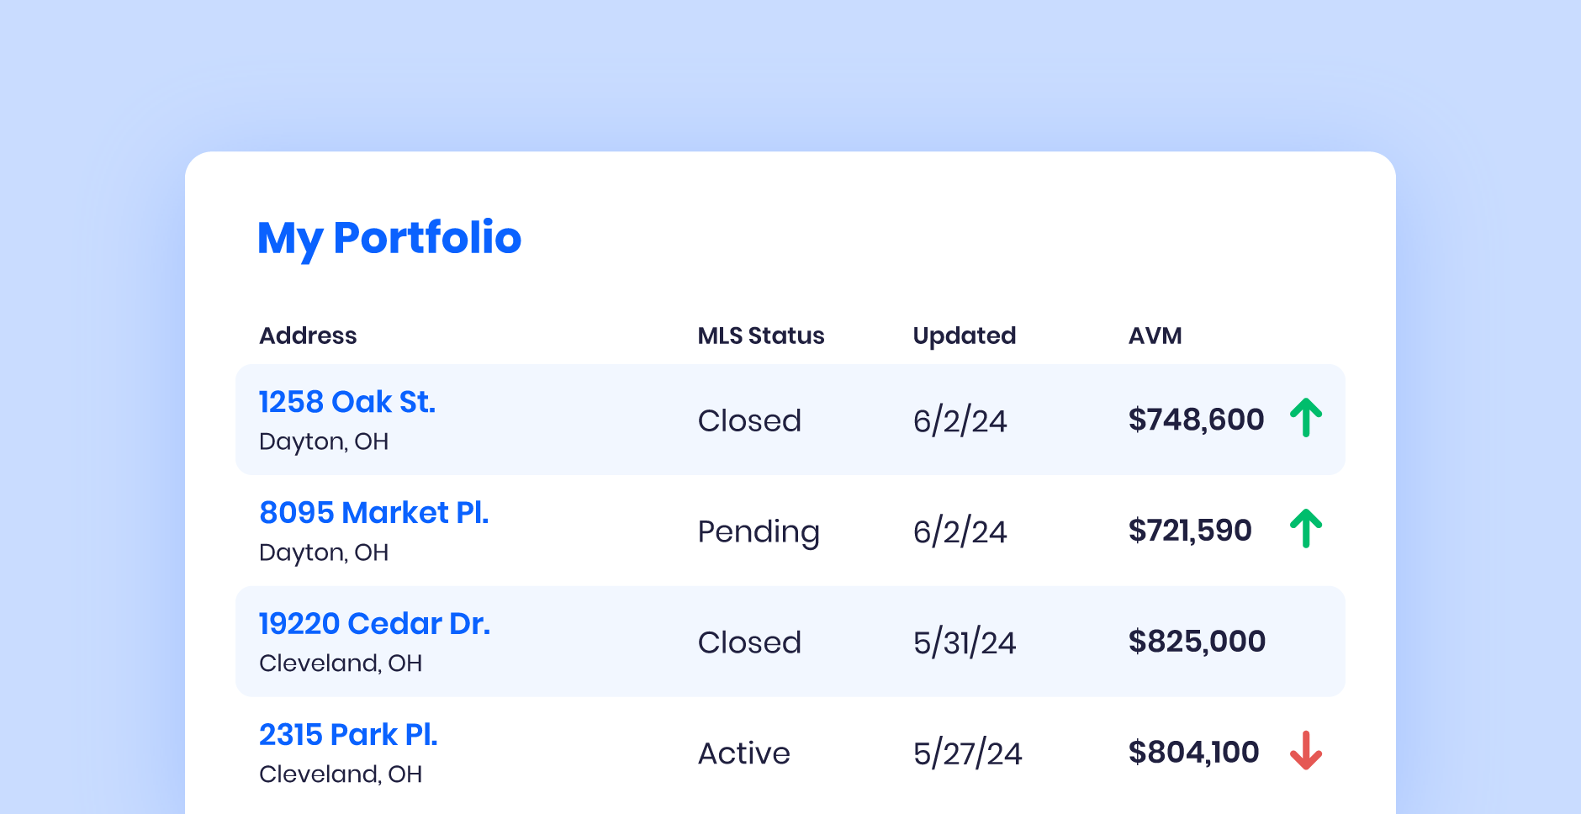Click the Closed status for 19220 Cedar Dr.

748,642
